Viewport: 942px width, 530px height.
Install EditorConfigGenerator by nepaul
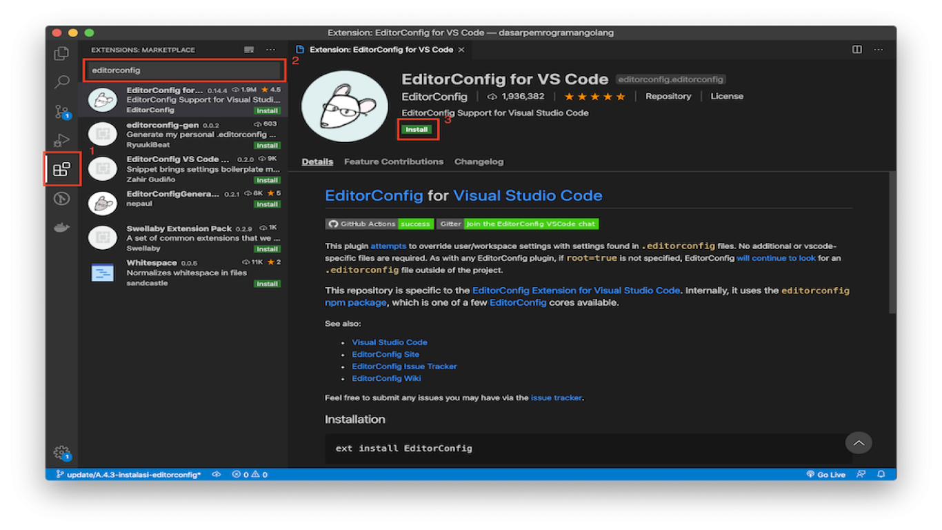pos(267,204)
